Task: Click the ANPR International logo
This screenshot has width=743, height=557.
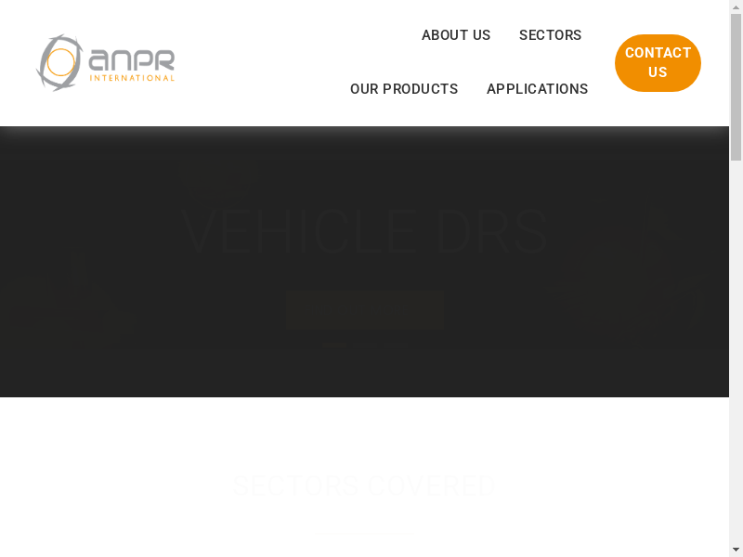Action: (105, 62)
